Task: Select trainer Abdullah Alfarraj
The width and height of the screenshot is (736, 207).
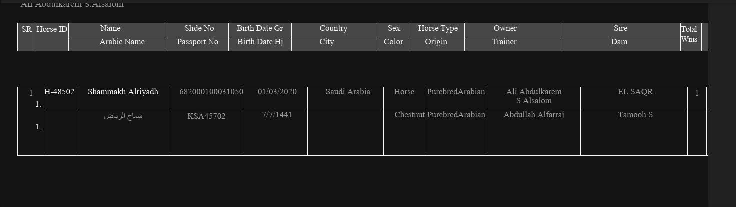Action: 533,115
